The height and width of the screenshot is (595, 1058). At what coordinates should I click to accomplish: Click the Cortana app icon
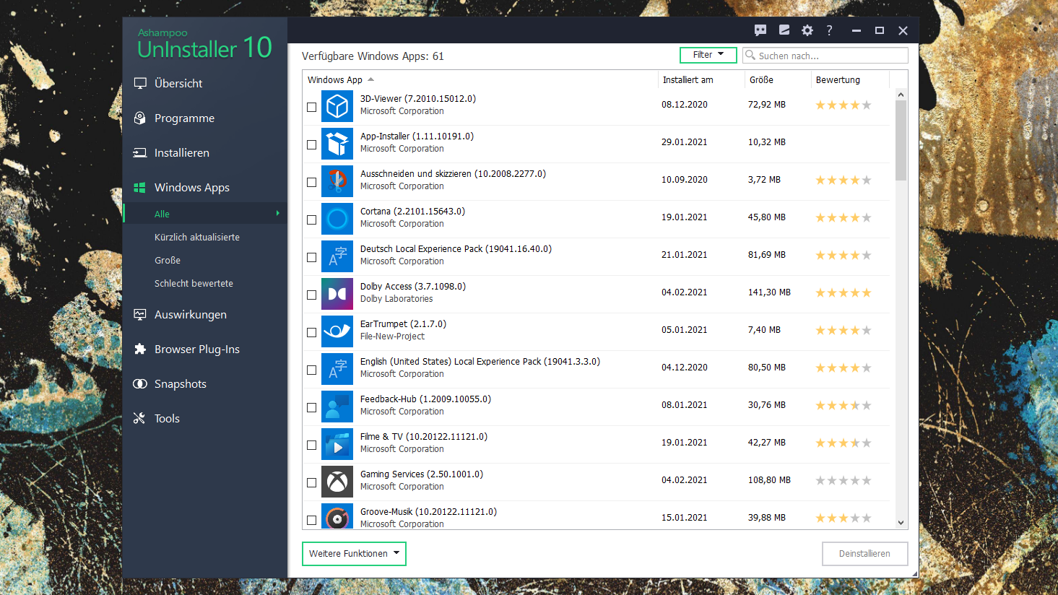click(337, 219)
